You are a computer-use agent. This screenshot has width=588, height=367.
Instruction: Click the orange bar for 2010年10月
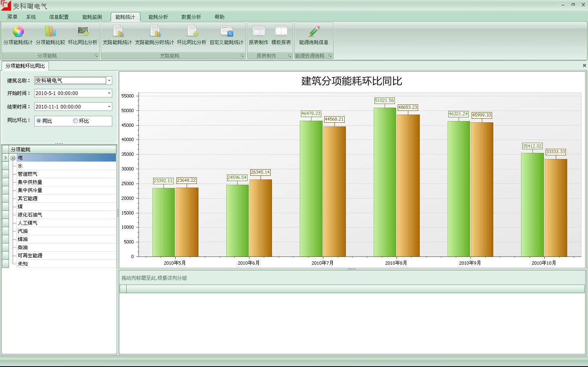(556, 208)
